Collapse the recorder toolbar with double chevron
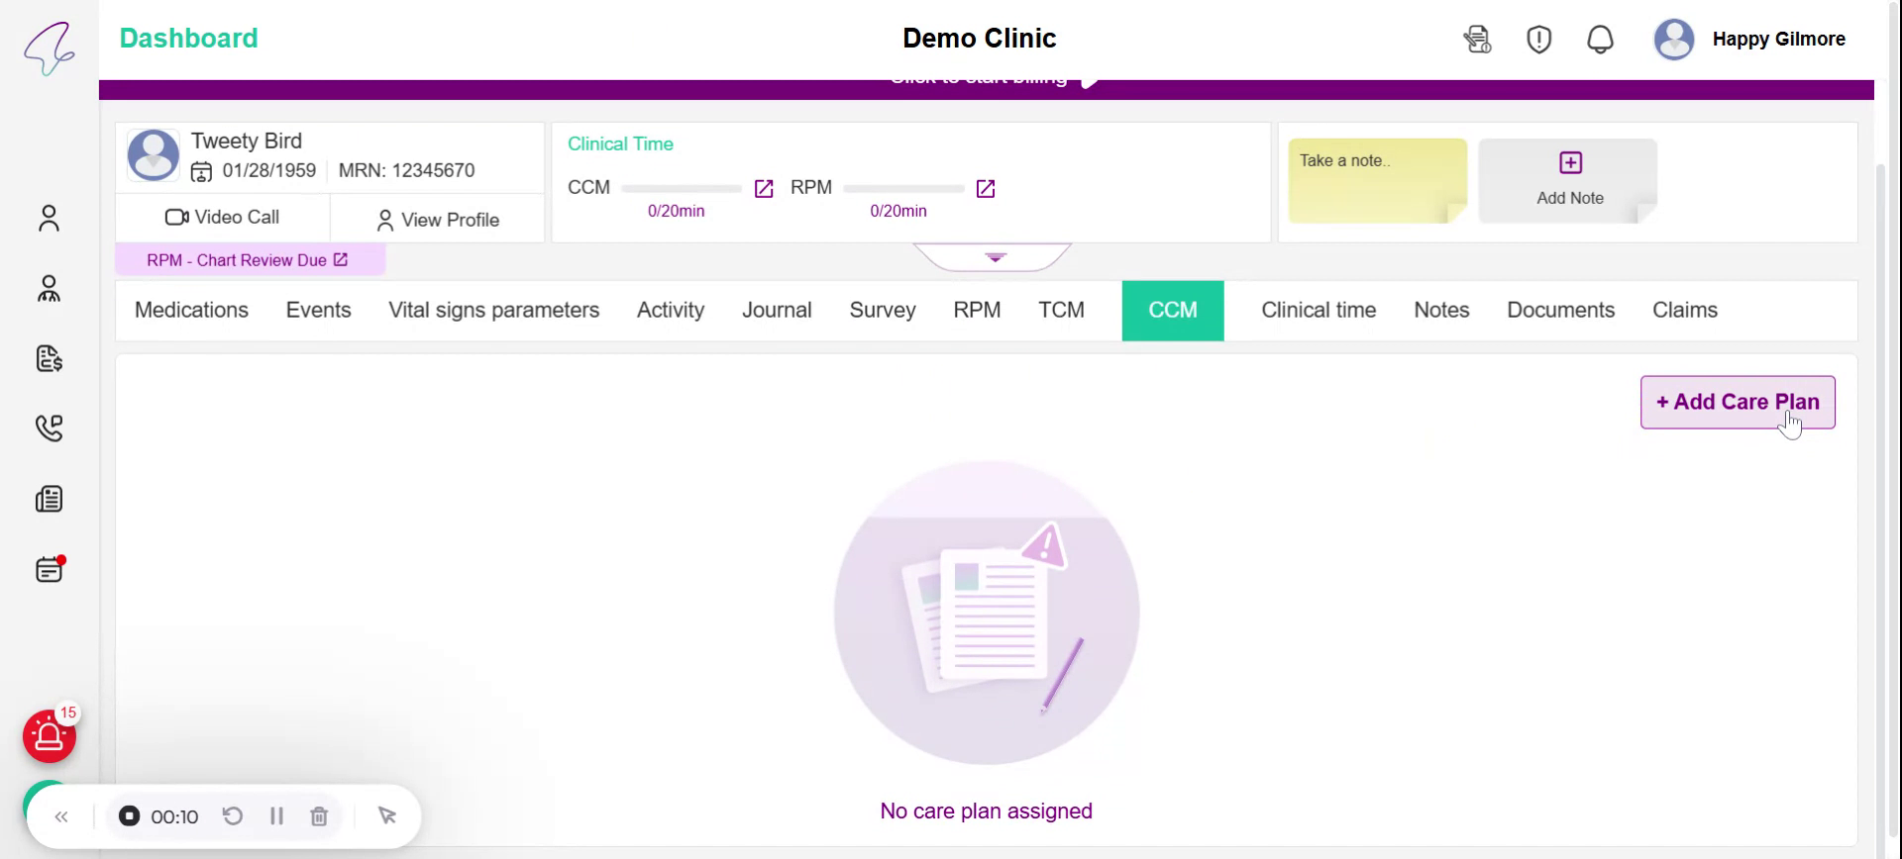This screenshot has width=1902, height=859. pyautogui.click(x=61, y=816)
